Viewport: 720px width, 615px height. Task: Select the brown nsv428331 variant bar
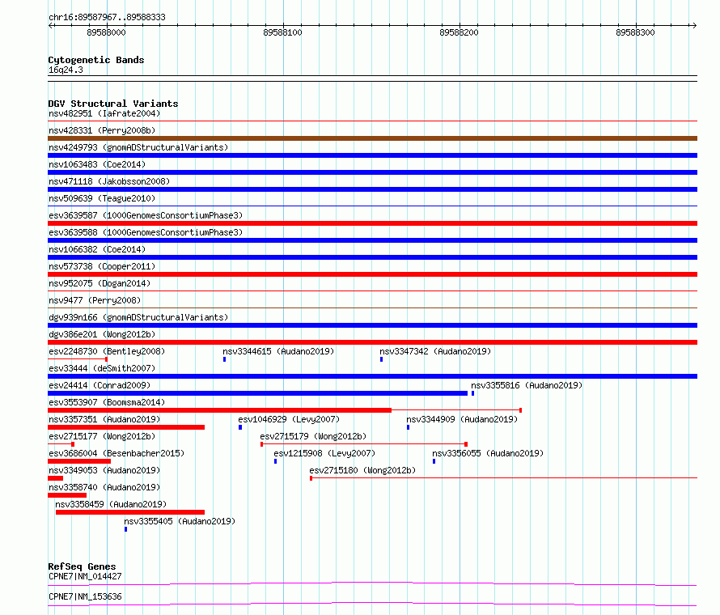click(372, 138)
